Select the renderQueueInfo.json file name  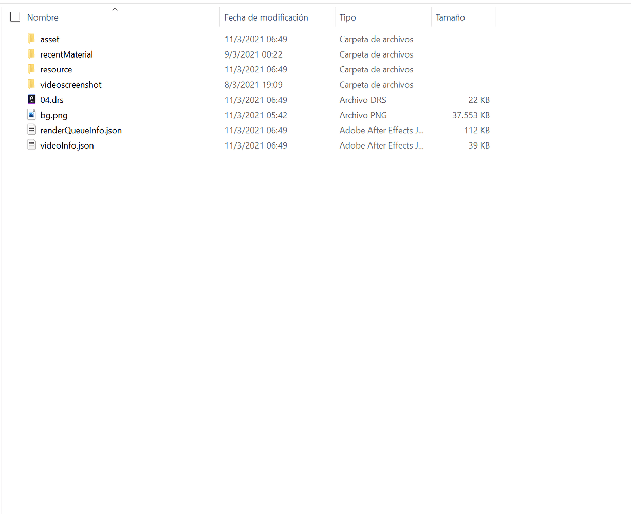tap(81, 131)
